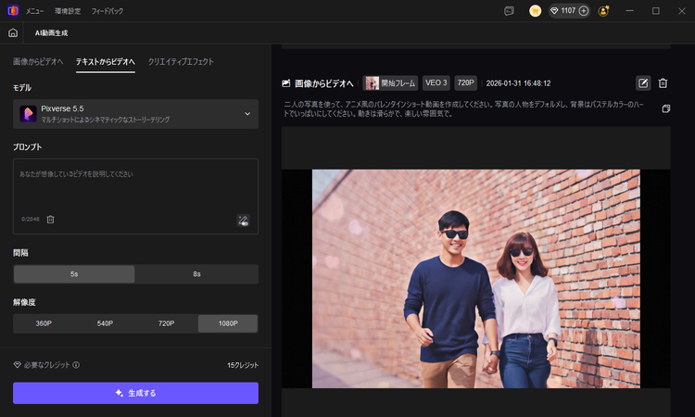The height and width of the screenshot is (417, 695).
Task: Switch to the 画像からビデオへ tab
Action: [x=38, y=61]
